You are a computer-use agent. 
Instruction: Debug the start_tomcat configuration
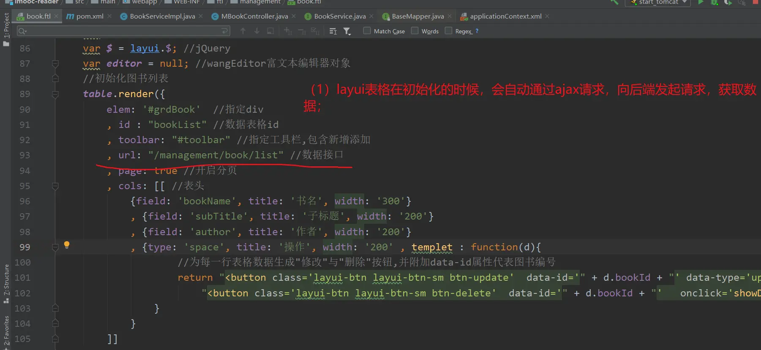pyautogui.click(x=714, y=2)
